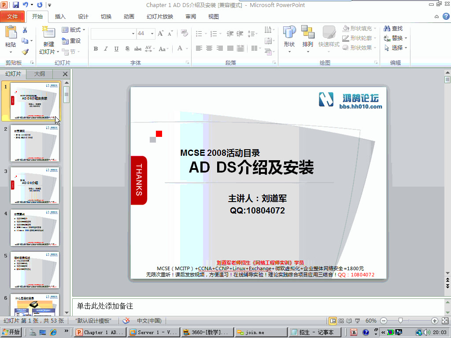Viewport: 451px width, 338px height.
Task: Minimize the ribbon with caret icon
Action: (436, 17)
